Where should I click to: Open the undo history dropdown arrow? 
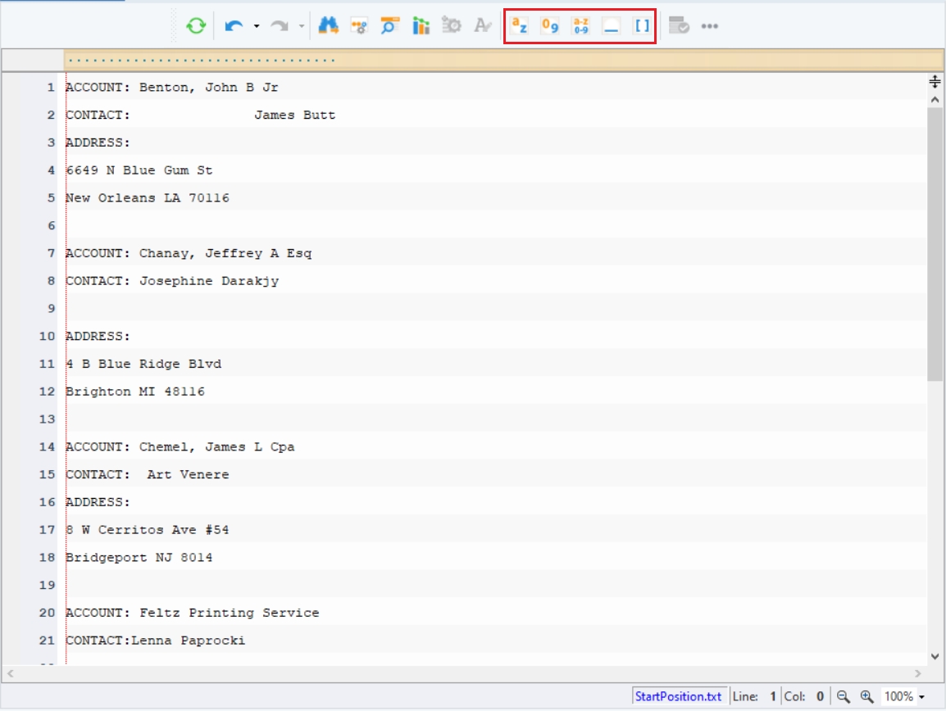[257, 26]
